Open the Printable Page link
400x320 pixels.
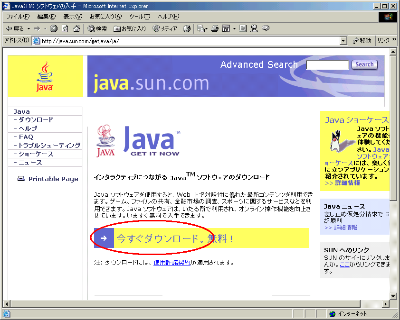[53, 179]
